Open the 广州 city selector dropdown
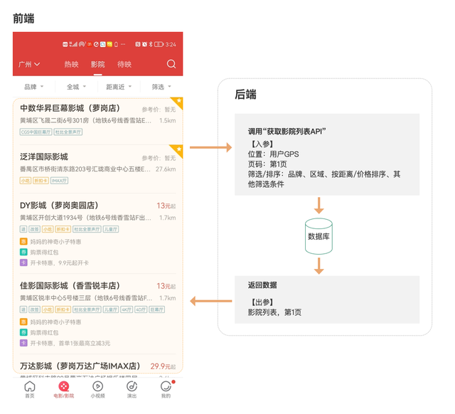 pyautogui.click(x=29, y=64)
